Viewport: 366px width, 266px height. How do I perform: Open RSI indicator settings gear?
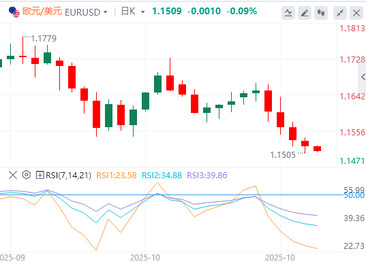tap(27, 175)
